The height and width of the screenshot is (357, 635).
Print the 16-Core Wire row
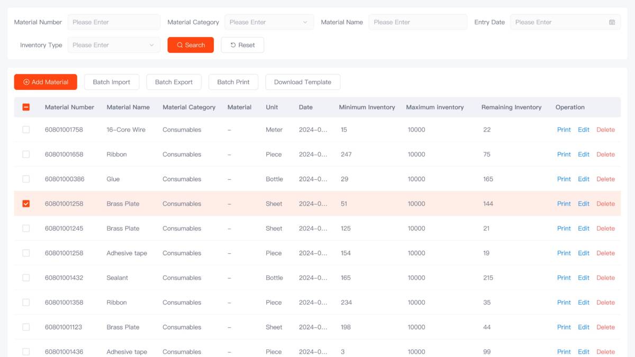point(564,130)
